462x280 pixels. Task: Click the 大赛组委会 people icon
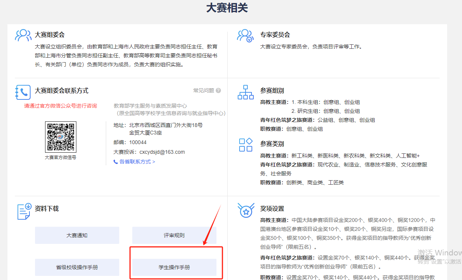click(x=23, y=35)
